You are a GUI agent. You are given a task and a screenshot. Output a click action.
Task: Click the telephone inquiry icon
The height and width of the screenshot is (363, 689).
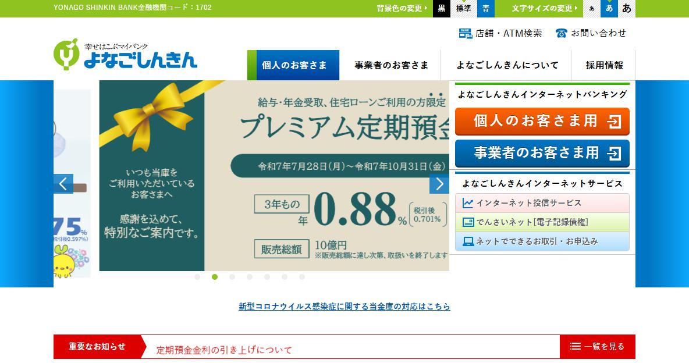(x=561, y=33)
